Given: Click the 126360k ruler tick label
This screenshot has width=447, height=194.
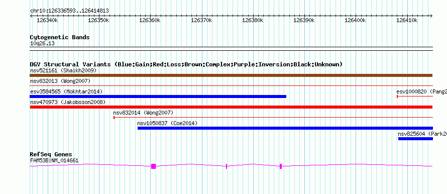Looking at the screenshot, I should coord(150,21).
